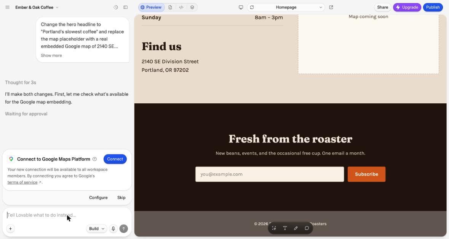The image size is (449, 239).
Task: Open the hamburger menu icon
Action: (x=8, y=8)
